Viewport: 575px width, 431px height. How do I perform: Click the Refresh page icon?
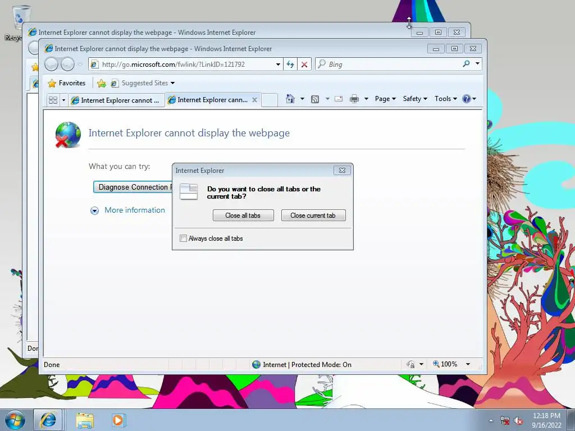click(x=290, y=65)
